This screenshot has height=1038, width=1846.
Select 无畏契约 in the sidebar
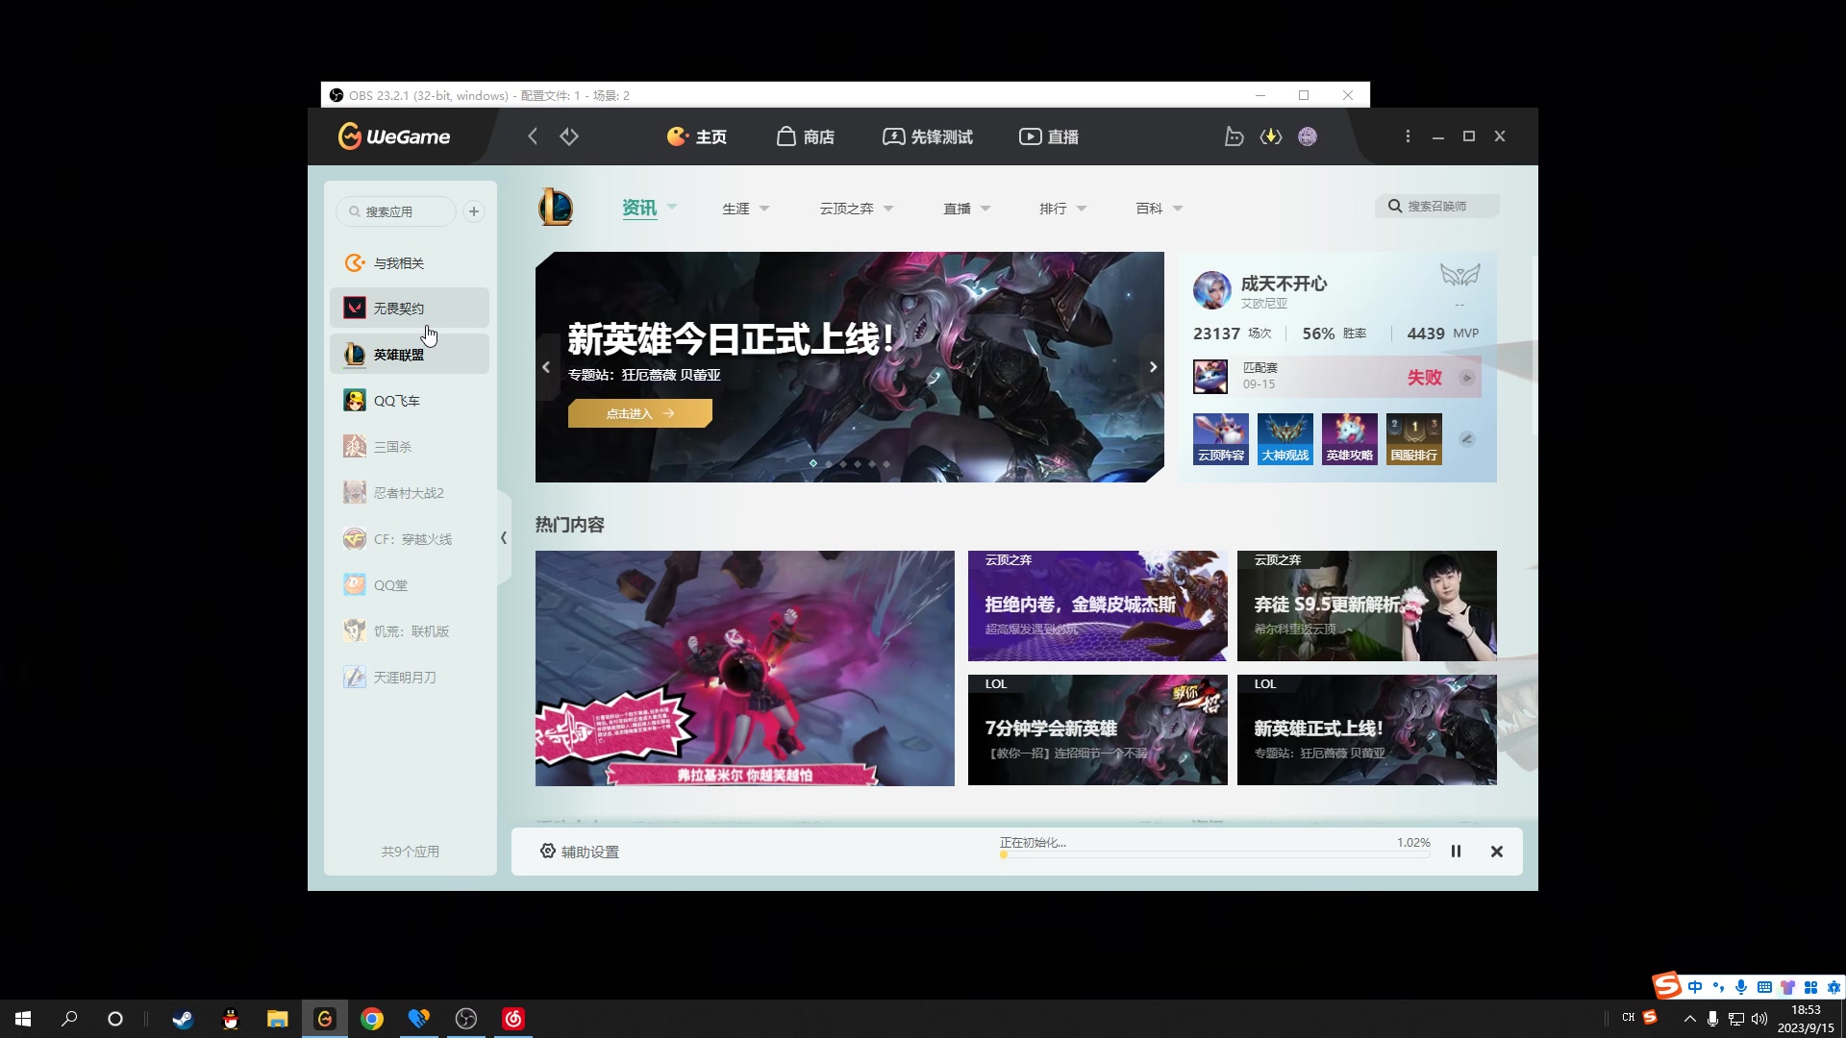coord(410,309)
